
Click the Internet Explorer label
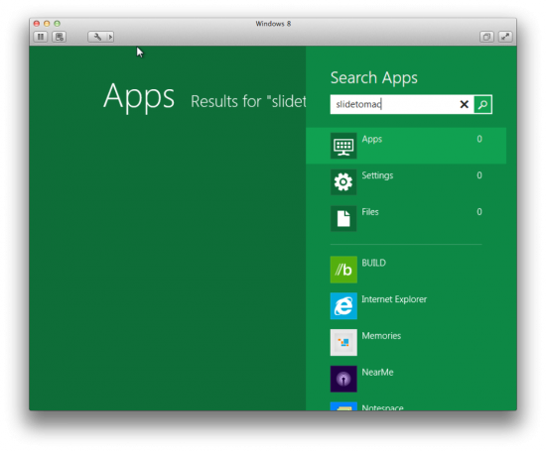click(x=394, y=299)
